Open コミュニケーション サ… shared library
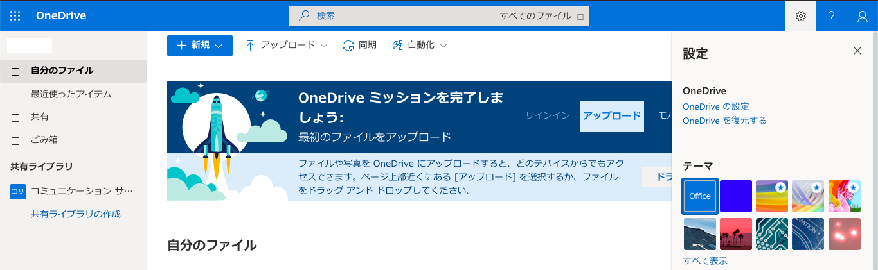 [73, 191]
